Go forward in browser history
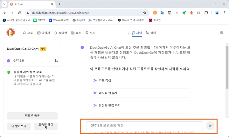 (x=12, y=13)
